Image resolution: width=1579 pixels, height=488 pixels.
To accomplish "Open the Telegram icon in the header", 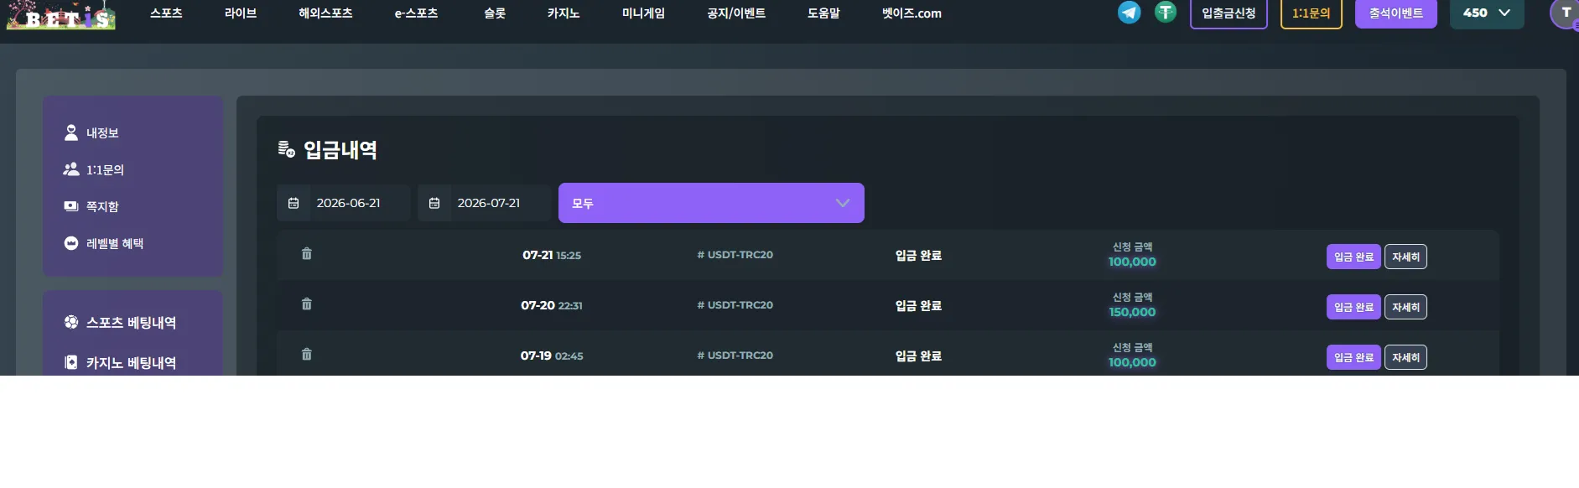I will click(1130, 13).
